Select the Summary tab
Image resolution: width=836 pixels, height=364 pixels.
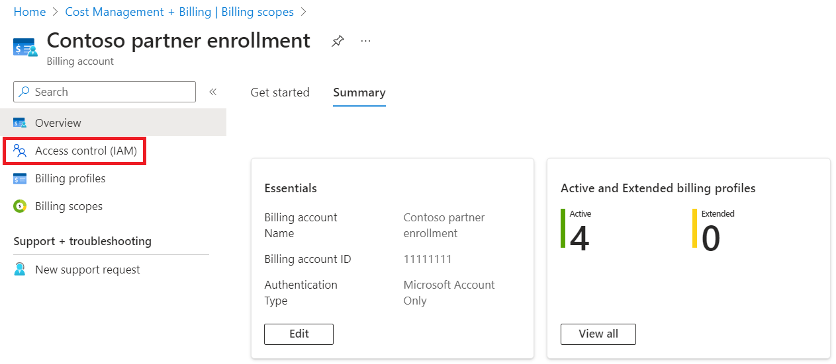click(x=359, y=92)
